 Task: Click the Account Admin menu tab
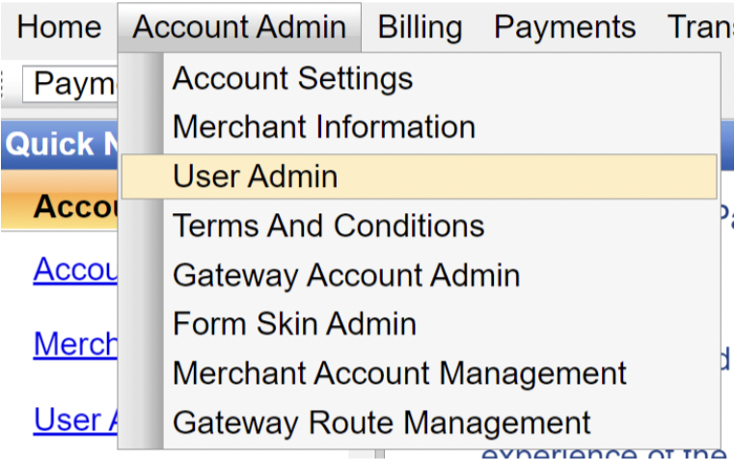239,27
